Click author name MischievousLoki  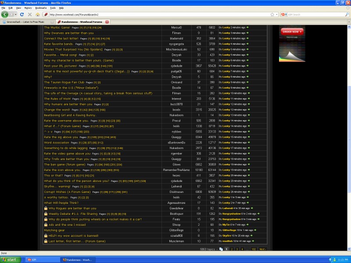[x=176, y=50]
